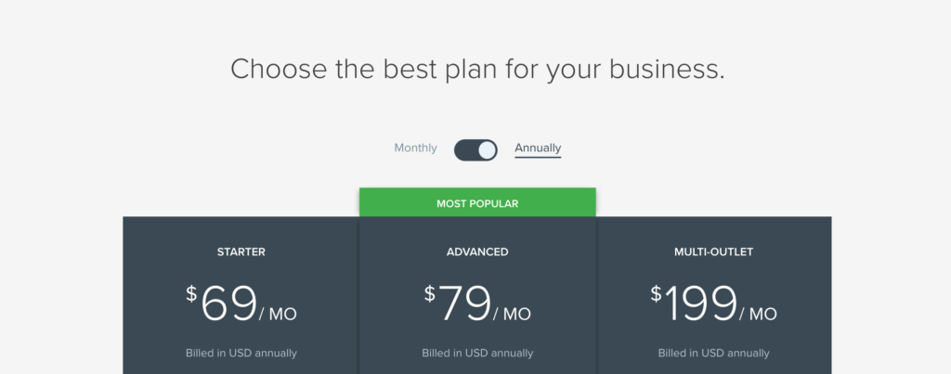Click the dollar sign beside 69
The image size is (951, 374).
(191, 294)
